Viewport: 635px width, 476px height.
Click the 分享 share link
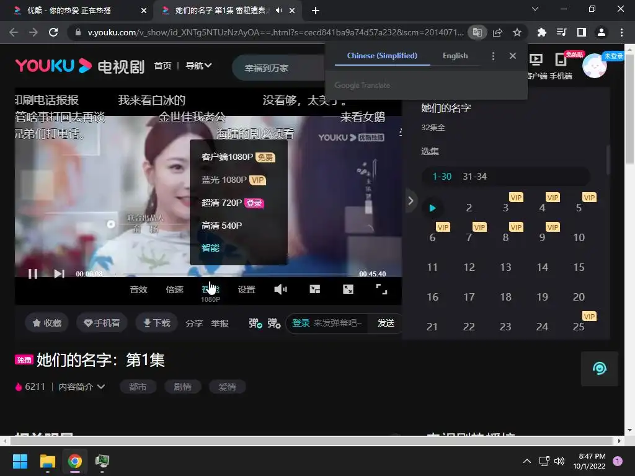click(194, 324)
